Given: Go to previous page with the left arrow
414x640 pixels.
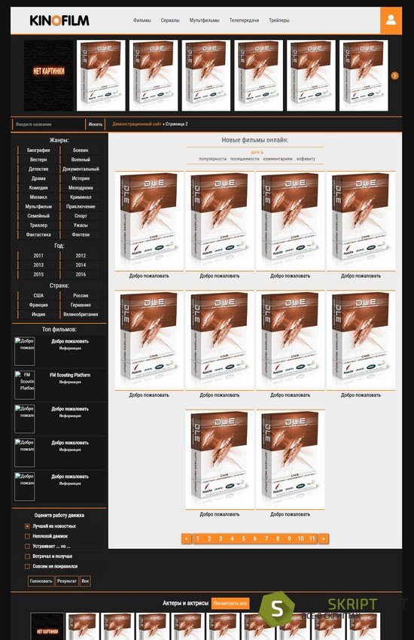Looking at the screenshot, I should pyautogui.click(x=187, y=539).
